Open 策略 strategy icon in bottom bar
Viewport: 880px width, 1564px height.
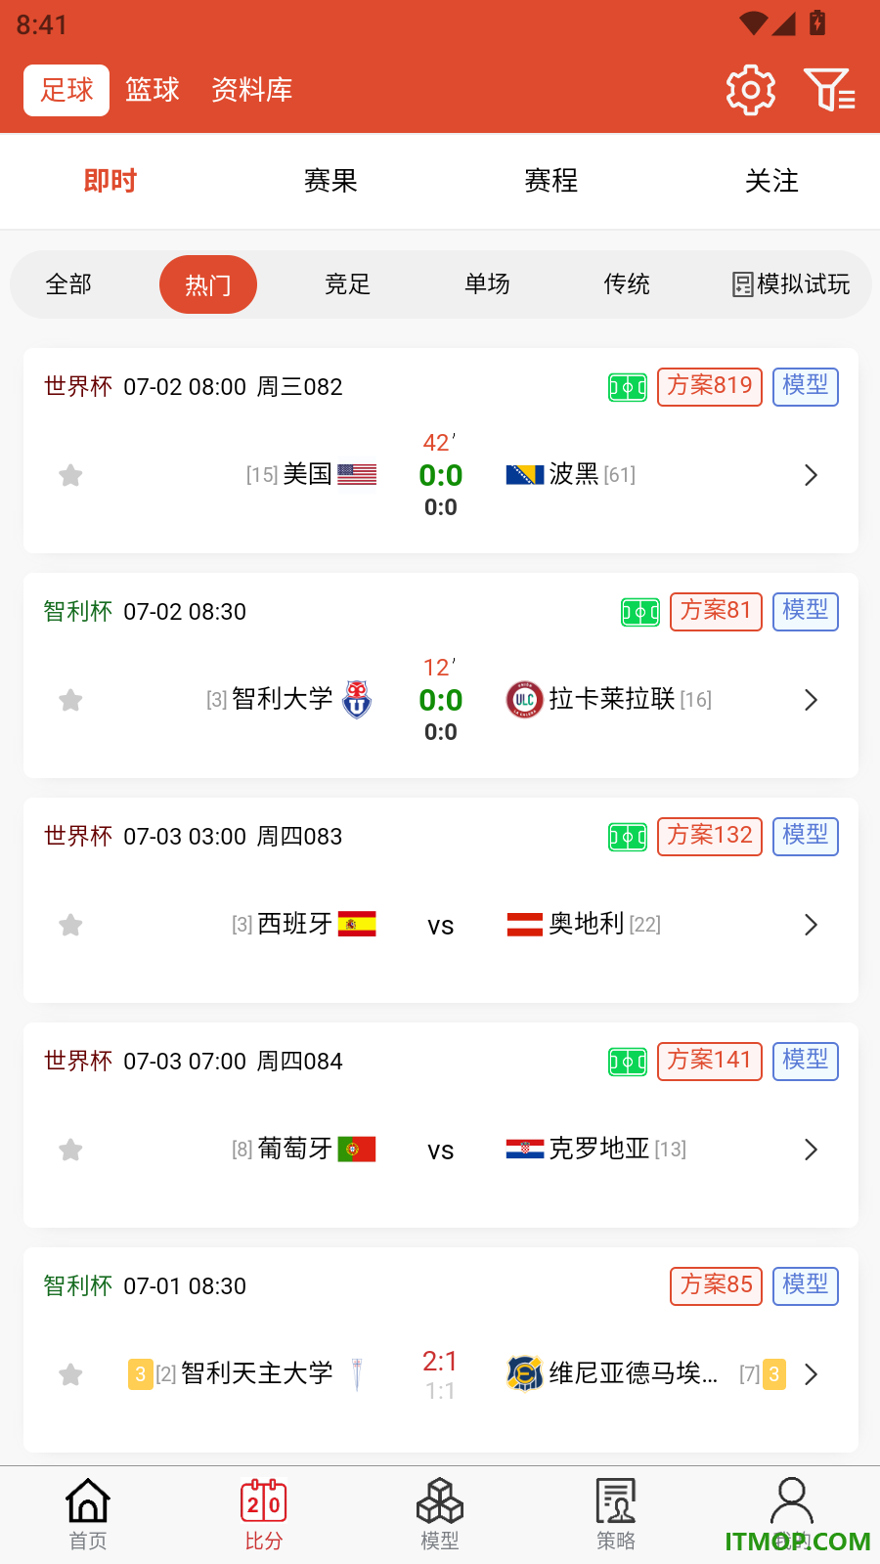tap(616, 1514)
